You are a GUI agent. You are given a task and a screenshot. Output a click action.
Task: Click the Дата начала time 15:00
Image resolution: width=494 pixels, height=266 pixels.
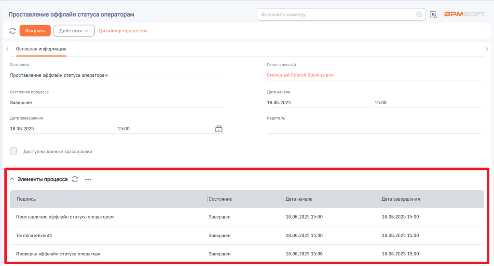click(427, 103)
